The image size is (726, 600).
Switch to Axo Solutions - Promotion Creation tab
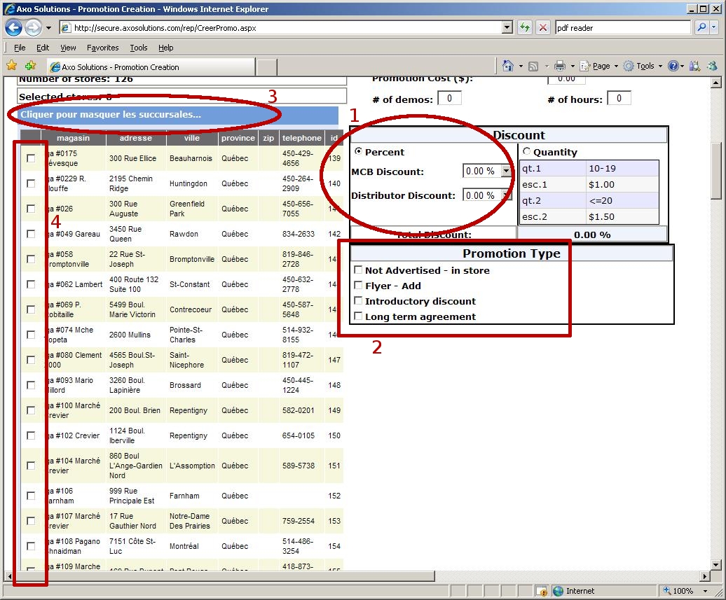point(151,67)
